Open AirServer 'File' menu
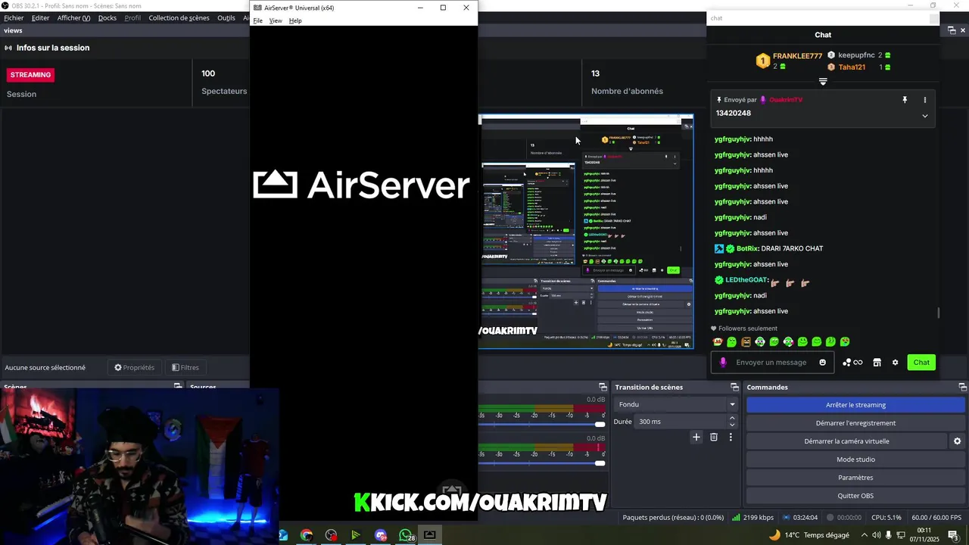 click(257, 20)
